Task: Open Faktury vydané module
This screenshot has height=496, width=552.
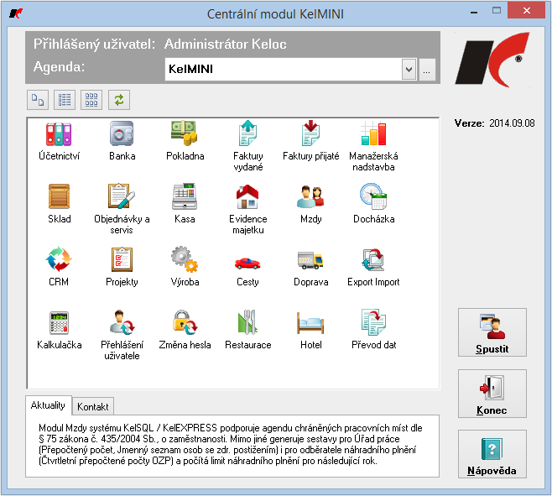Action: pyautogui.click(x=247, y=146)
